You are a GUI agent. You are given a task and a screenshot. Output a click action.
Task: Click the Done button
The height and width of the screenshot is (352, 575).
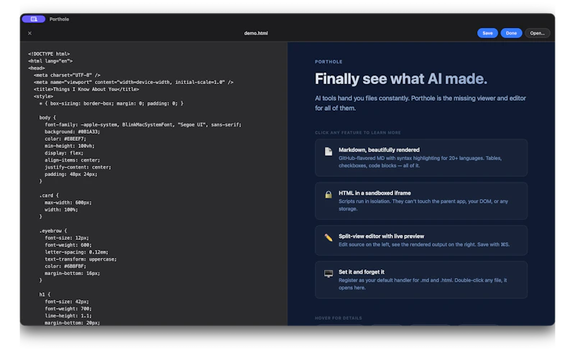(x=511, y=33)
